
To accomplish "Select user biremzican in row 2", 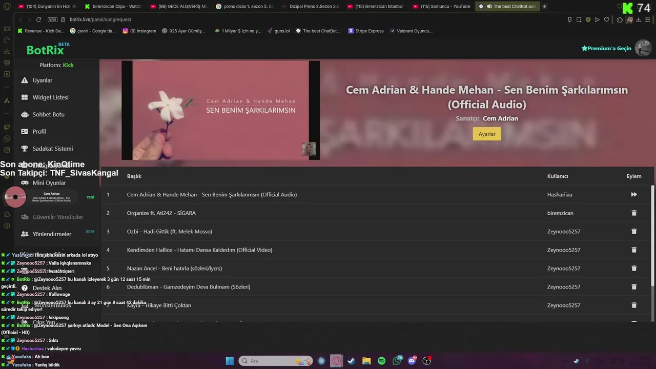I will click(x=560, y=213).
